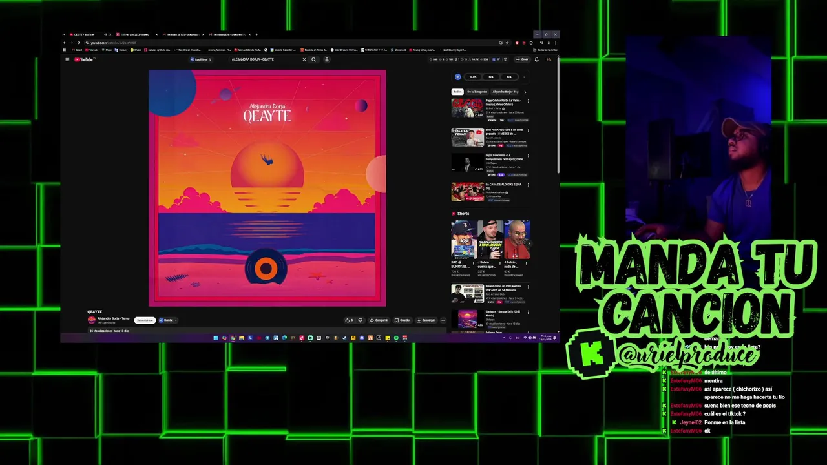Click the Crear button in YouTube header
827x465 pixels.
coord(522,59)
